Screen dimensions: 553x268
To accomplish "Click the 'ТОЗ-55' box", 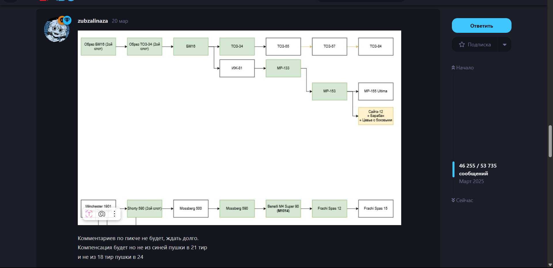I will click(x=283, y=47).
